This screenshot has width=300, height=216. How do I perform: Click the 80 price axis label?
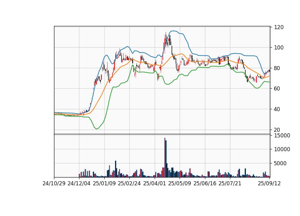277,68
